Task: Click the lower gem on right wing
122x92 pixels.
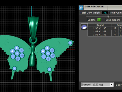Action: pyautogui.click(x=49, y=69)
